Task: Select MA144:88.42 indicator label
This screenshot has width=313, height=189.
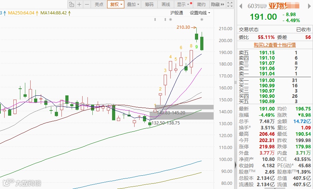Action: click(53, 13)
